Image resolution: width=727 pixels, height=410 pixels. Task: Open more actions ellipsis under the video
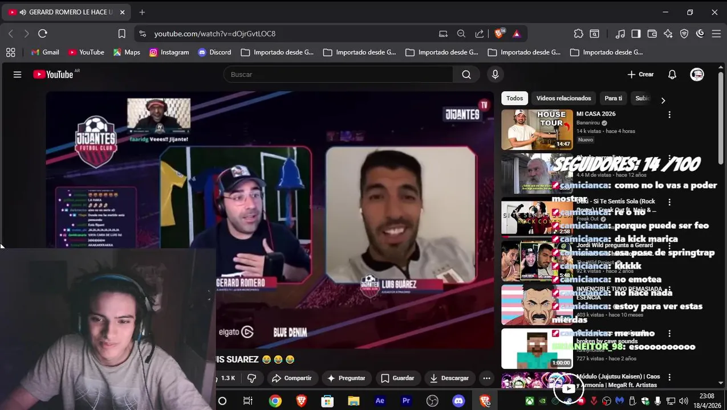click(x=486, y=378)
